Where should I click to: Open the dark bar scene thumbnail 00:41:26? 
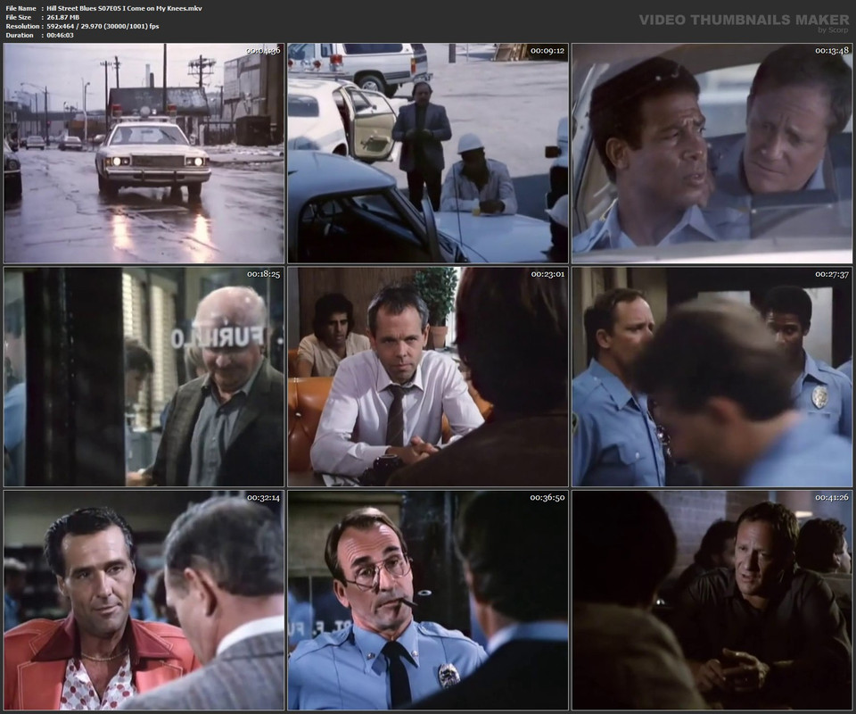(x=712, y=601)
